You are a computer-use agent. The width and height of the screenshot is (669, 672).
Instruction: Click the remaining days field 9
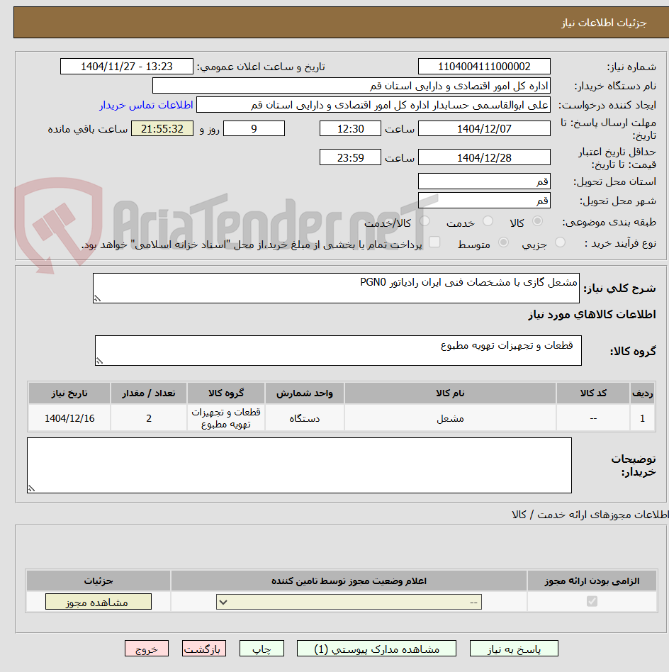(254, 128)
